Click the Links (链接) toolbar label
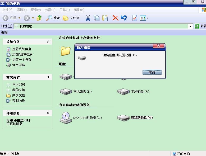This screenshot has width=206, height=156. (4, 32)
